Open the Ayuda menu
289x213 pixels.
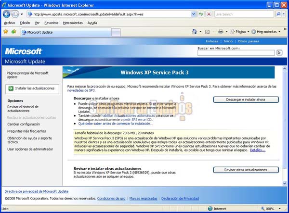coord(92,23)
